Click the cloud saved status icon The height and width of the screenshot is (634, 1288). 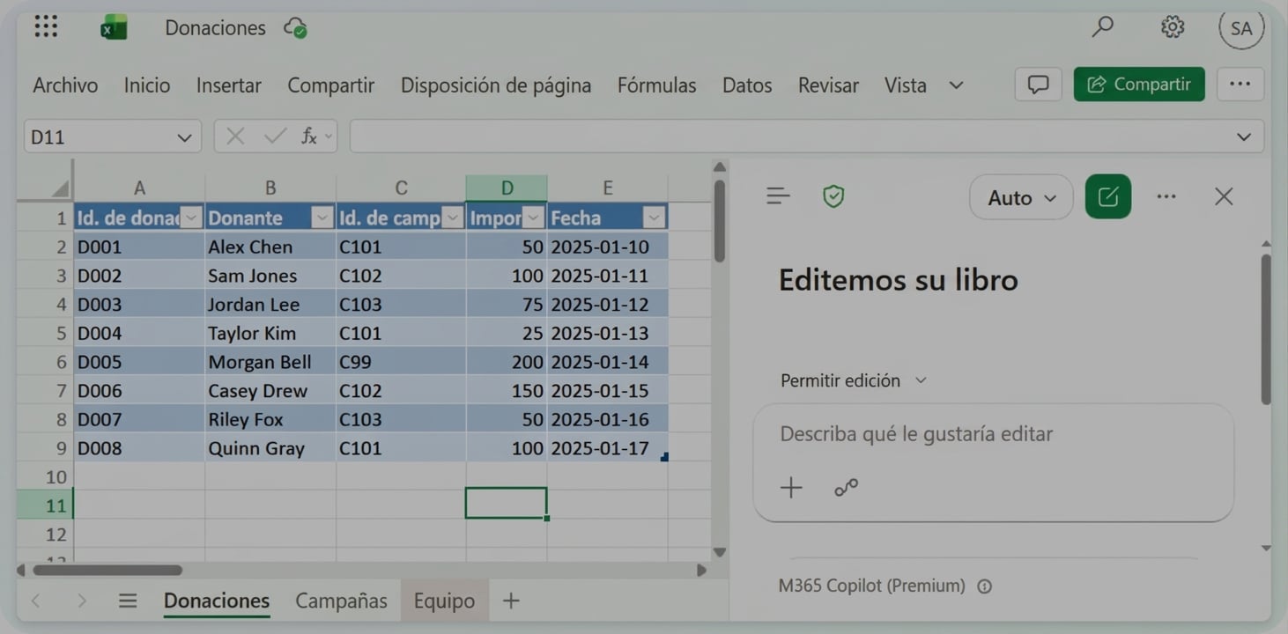[x=295, y=28]
